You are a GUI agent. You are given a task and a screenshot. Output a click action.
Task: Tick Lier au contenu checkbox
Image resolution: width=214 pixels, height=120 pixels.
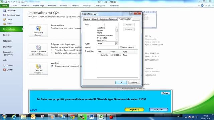point(121,47)
